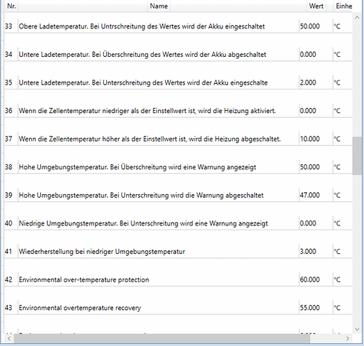The width and height of the screenshot is (364, 346).
Task: Click the vertical scrollbar thumb
Action: pyautogui.click(x=357, y=155)
